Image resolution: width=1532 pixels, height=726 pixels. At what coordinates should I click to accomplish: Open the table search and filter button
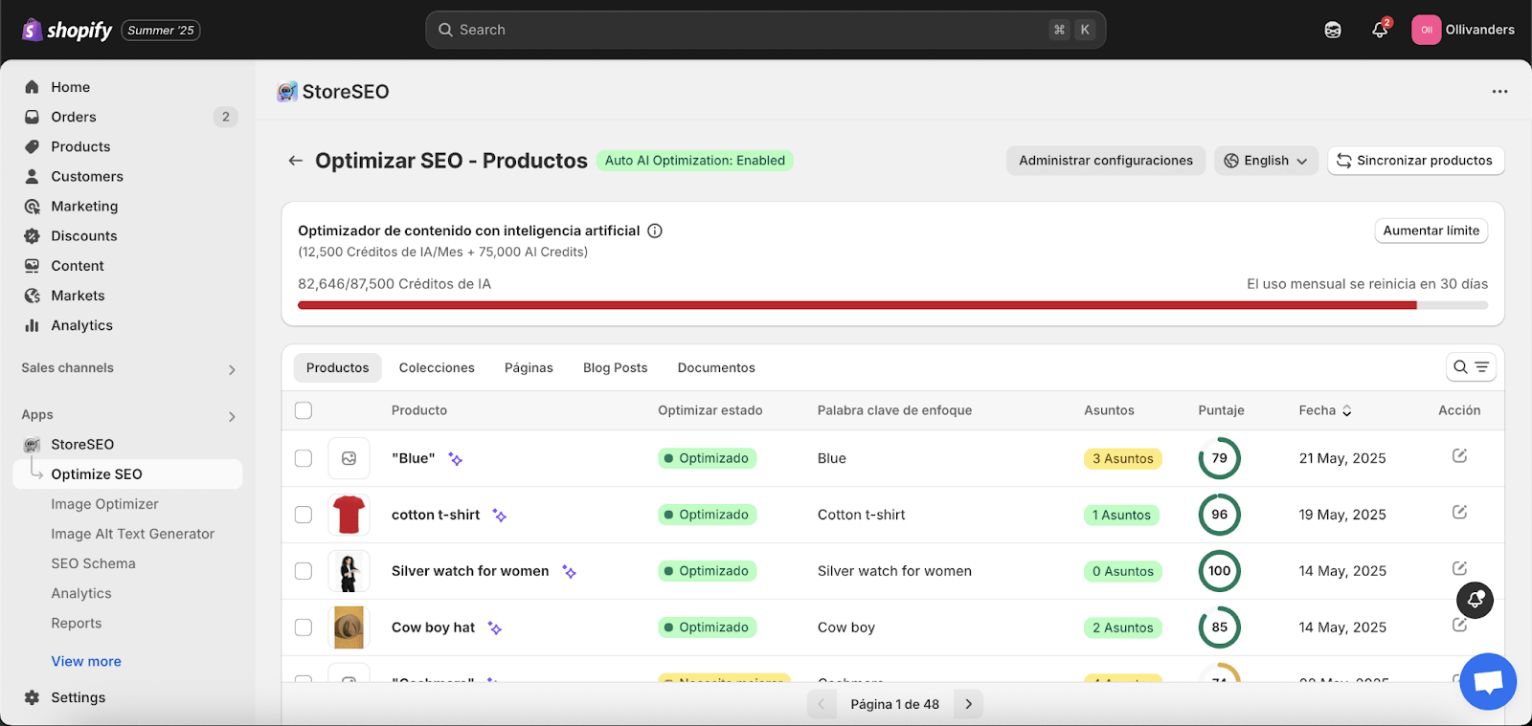(1471, 367)
